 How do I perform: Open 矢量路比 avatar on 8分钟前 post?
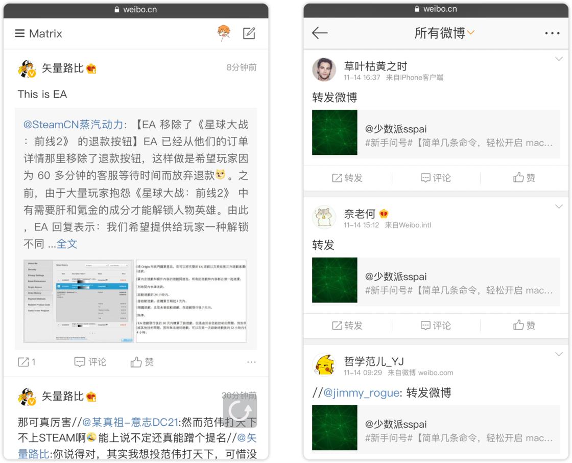point(27,68)
